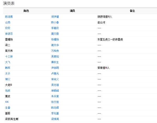
Task: Select the 赵山河 remark text
Action: point(101,22)
